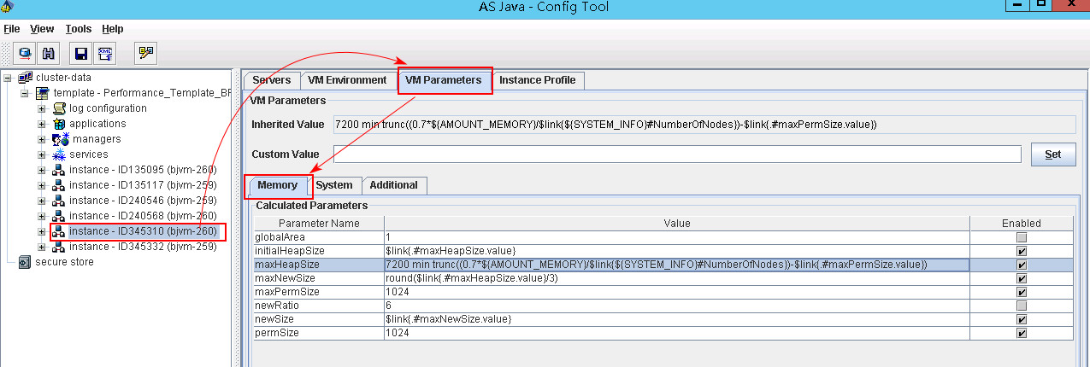Click the instance ID345332 network icon

(59, 247)
